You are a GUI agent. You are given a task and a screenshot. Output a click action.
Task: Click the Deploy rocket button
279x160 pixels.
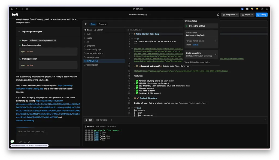point(262,15)
